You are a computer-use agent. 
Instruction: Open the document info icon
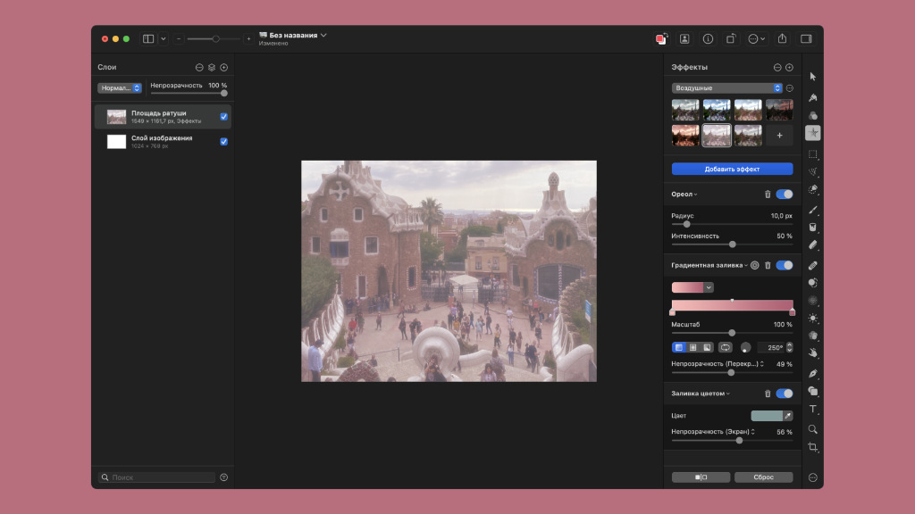point(708,38)
